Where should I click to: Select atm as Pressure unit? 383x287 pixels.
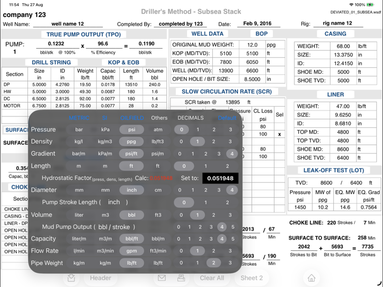click(x=158, y=130)
